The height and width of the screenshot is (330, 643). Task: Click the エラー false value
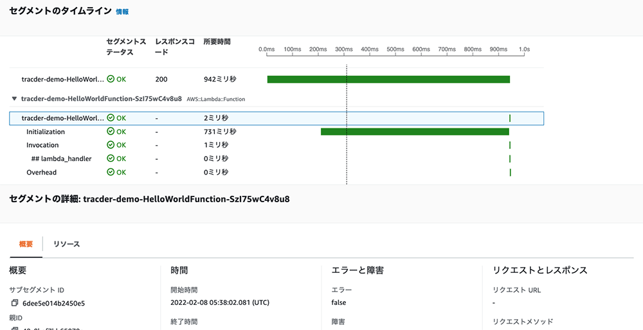(339, 303)
